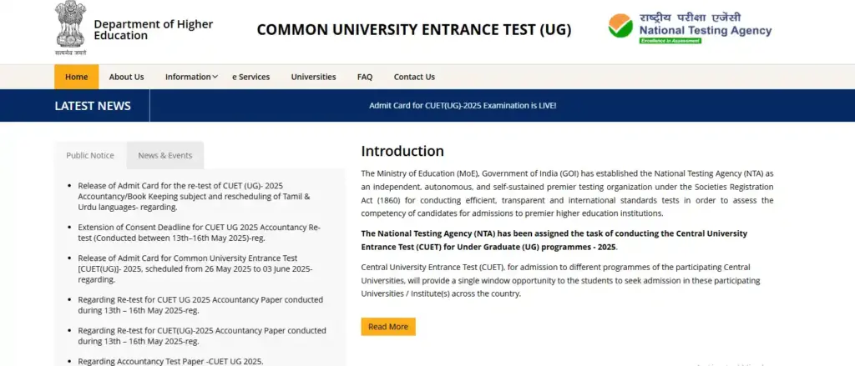Navigate to Universities page
Viewport: 855px width, 366px height.
[313, 77]
